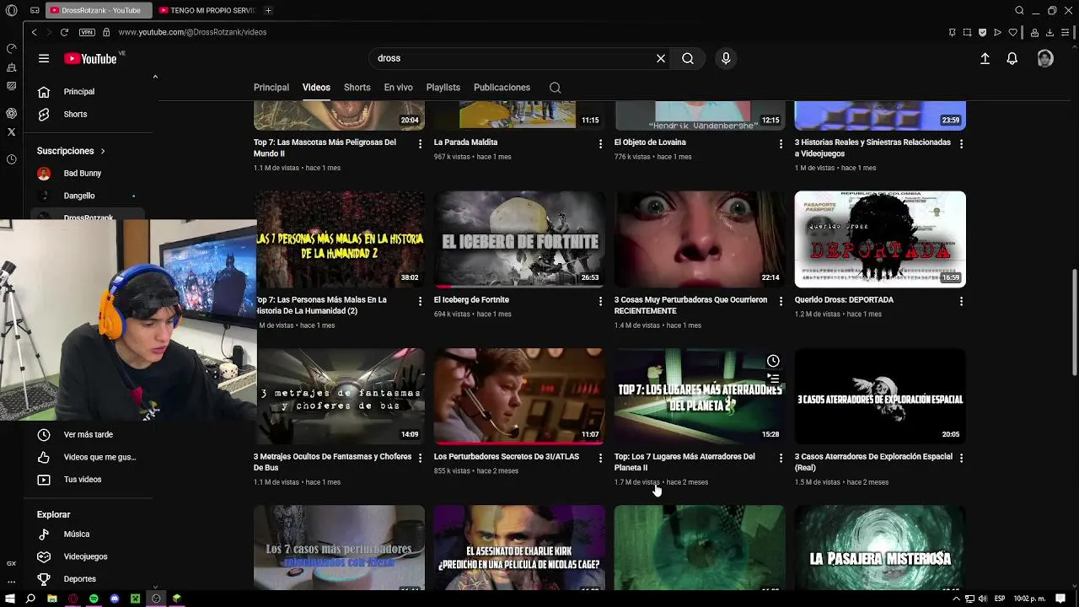This screenshot has height=607, width=1079.
Task: Open Ver más tarde playlist
Action: click(x=88, y=434)
